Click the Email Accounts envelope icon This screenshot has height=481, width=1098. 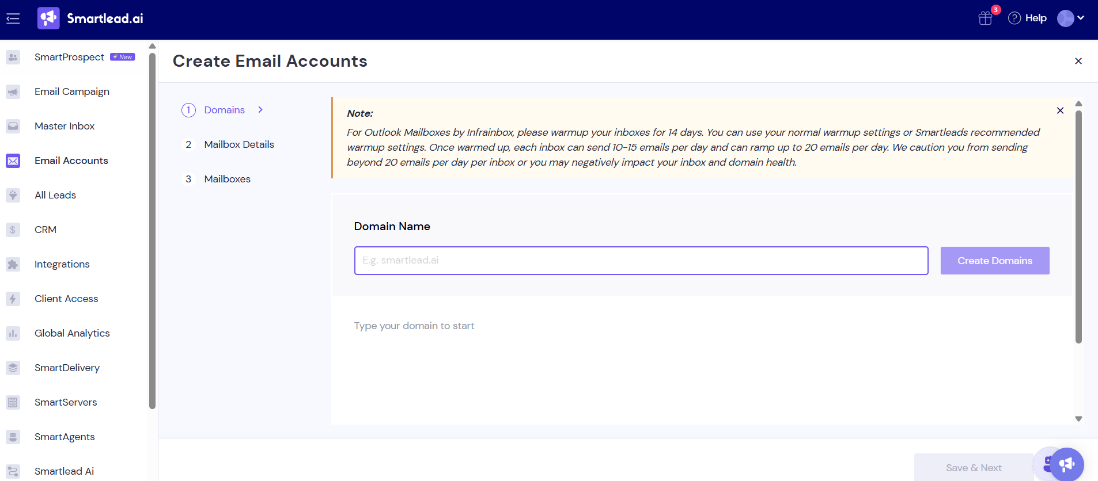click(13, 161)
